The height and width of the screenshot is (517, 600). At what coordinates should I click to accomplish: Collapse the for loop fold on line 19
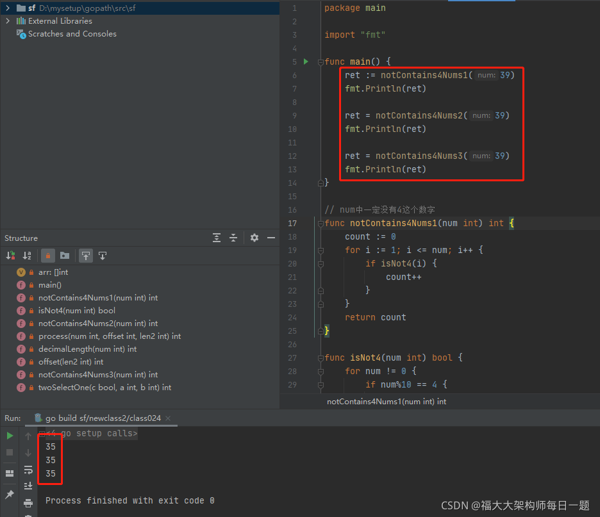321,250
